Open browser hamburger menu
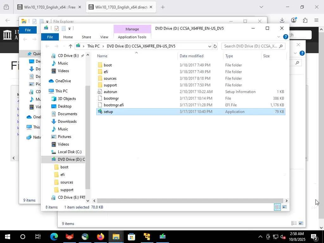324x243 pixels. 316,20
